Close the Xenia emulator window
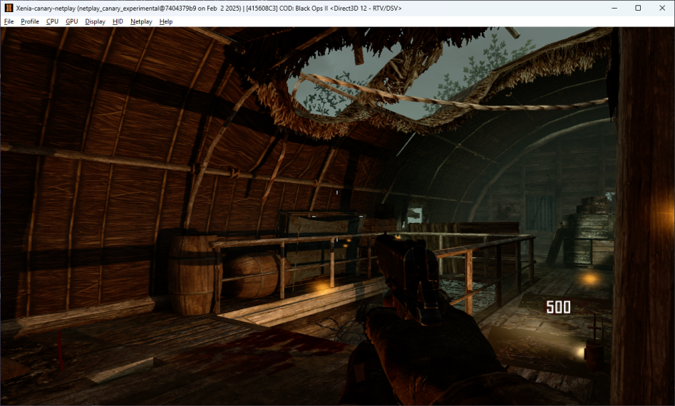675x406 pixels. point(662,8)
